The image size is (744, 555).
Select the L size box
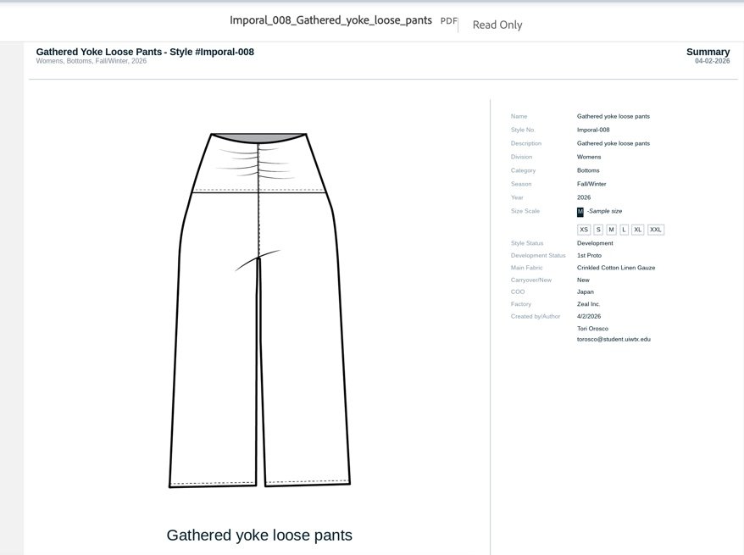click(x=624, y=230)
